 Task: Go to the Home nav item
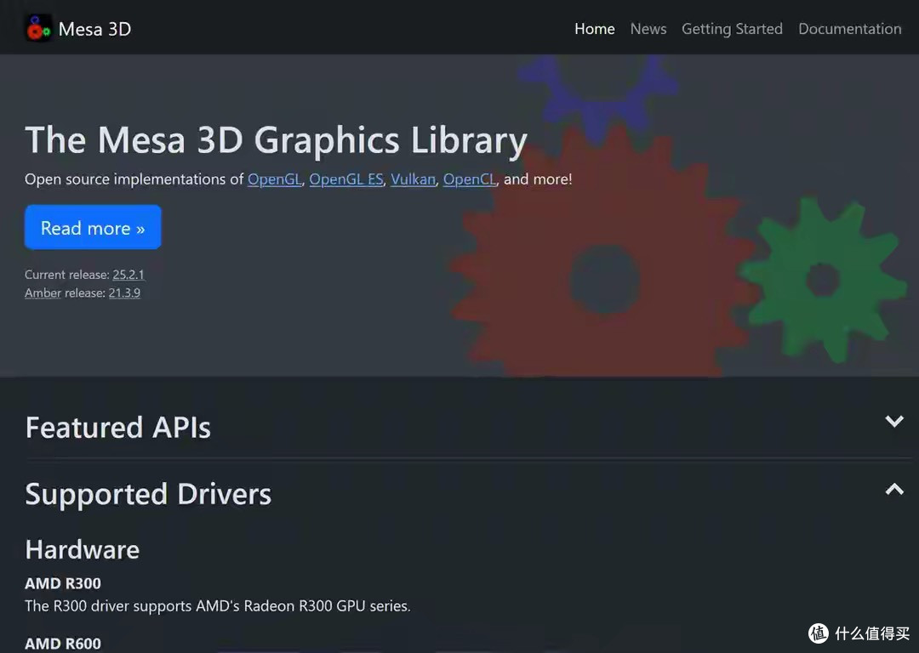click(x=594, y=29)
